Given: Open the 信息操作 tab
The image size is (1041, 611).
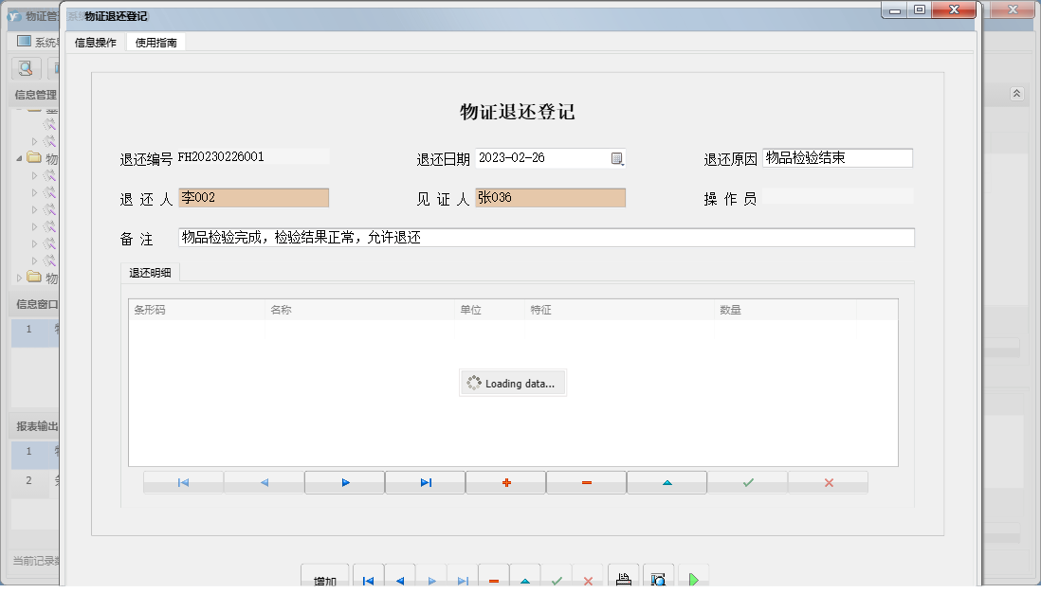Looking at the screenshot, I should pos(94,42).
